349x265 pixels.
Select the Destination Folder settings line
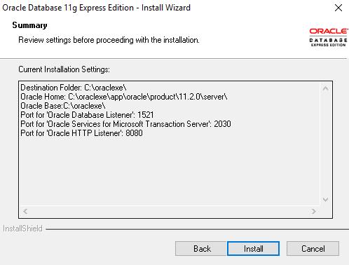pyautogui.click(x=74, y=88)
